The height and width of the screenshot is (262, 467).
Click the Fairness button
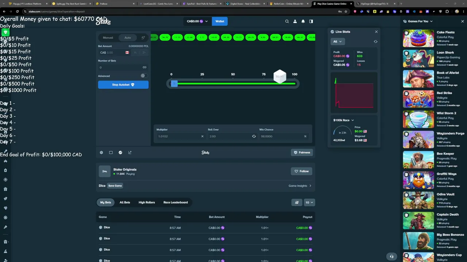302,152
